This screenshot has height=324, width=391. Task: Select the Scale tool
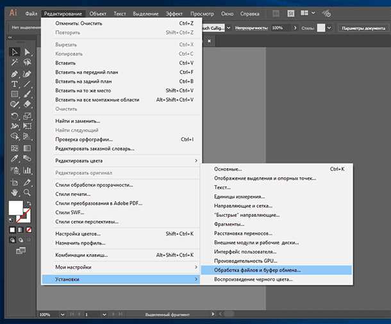pyautogui.click(x=27, y=116)
